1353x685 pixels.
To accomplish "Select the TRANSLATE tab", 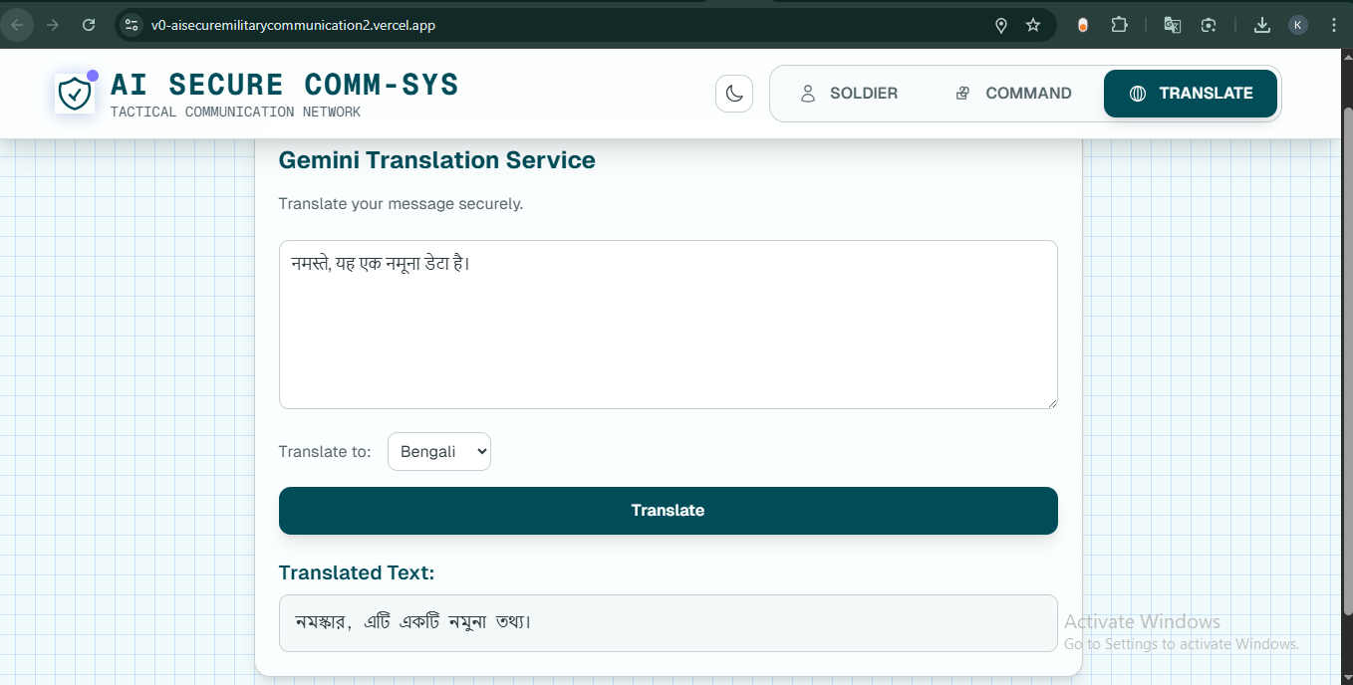I will [1191, 94].
